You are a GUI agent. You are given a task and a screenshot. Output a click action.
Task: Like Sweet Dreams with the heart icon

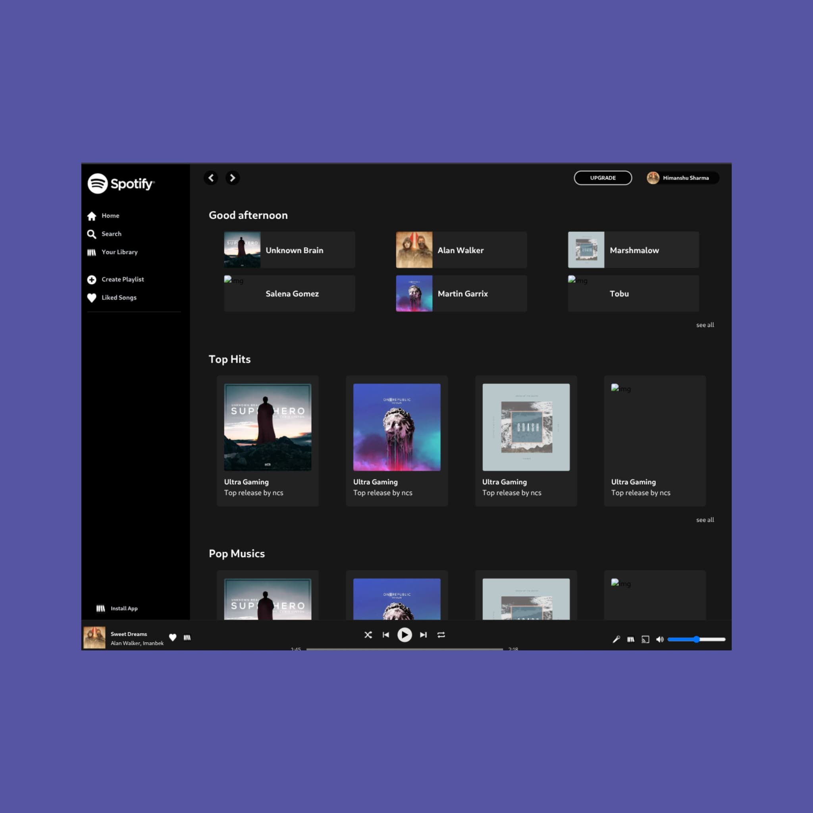click(173, 638)
